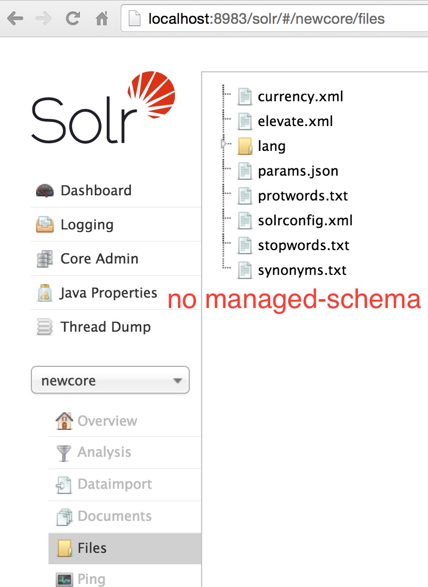The width and height of the screenshot is (428, 587).
Task: Click the Thread Dump stack icon
Action: click(x=45, y=327)
